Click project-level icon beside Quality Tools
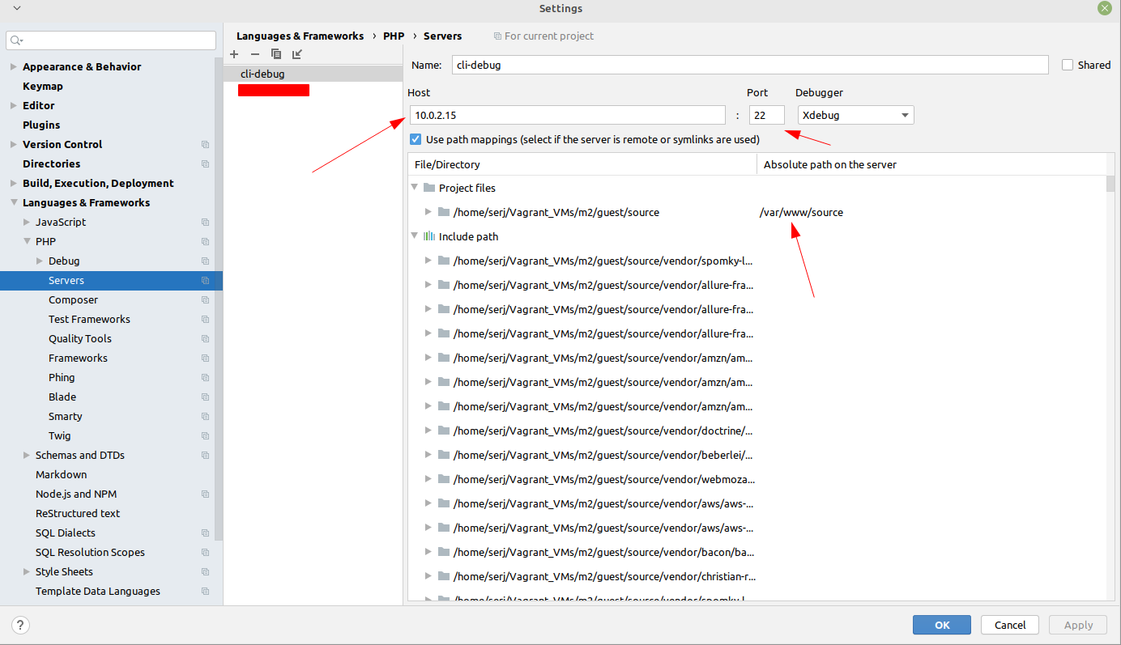Image resolution: width=1121 pixels, height=645 pixels. point(205,339)
